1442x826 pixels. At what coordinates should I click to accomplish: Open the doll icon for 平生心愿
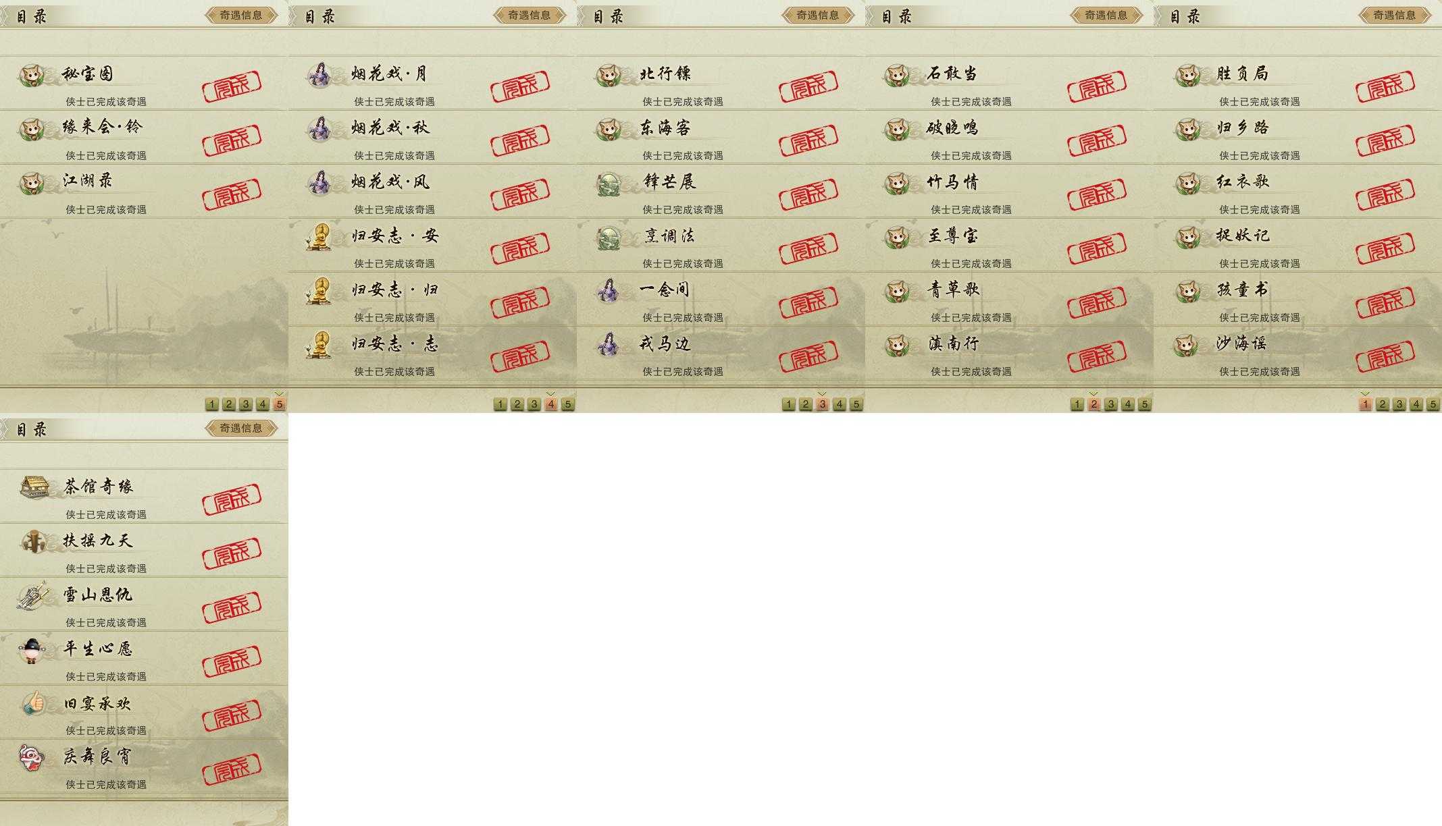32,650
